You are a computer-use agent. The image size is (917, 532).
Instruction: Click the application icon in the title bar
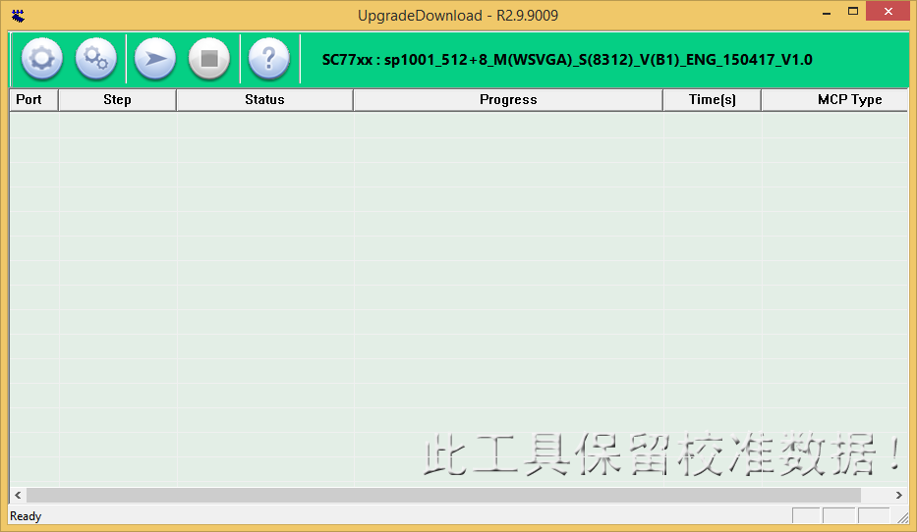point(18,16)
